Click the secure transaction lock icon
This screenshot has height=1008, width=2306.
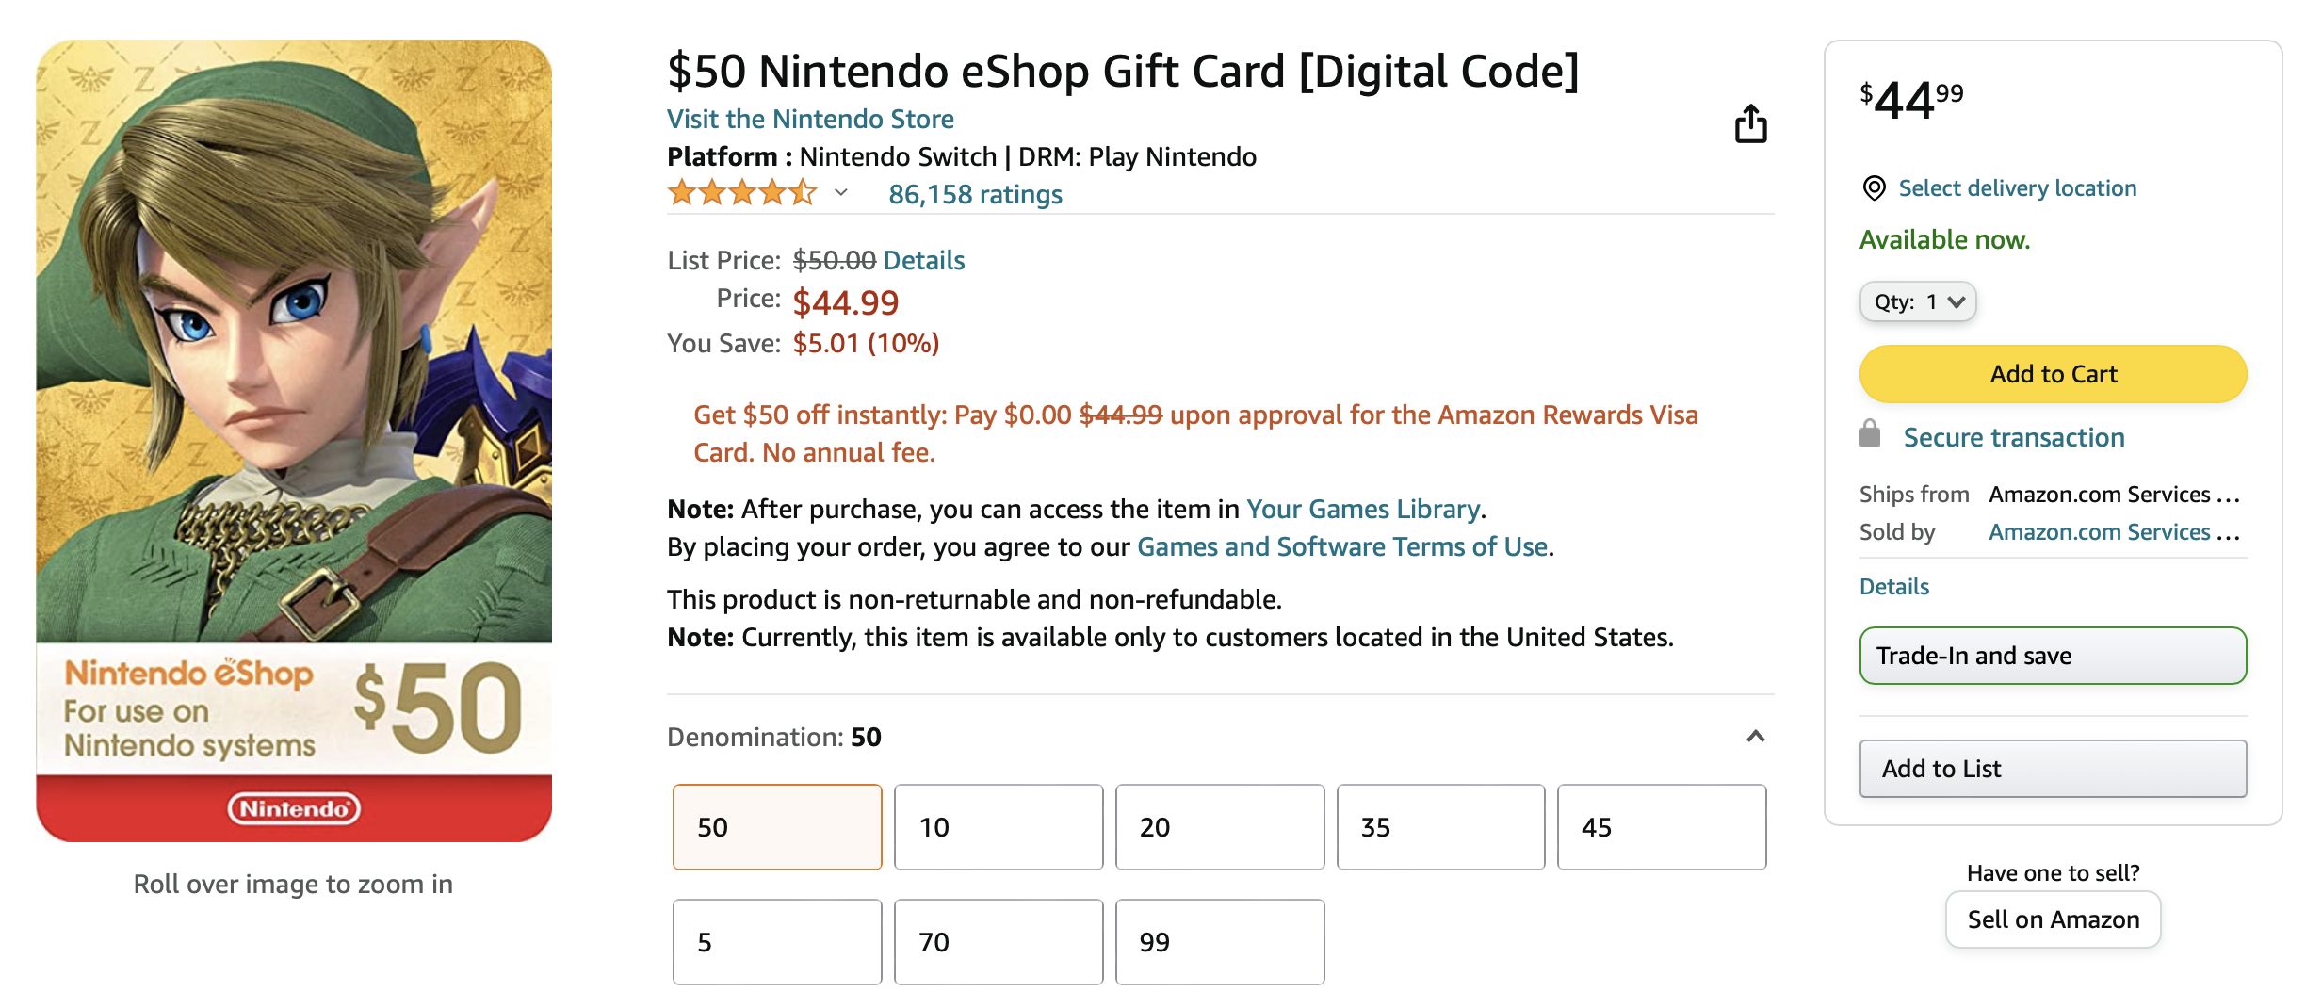coord(1870,434)
